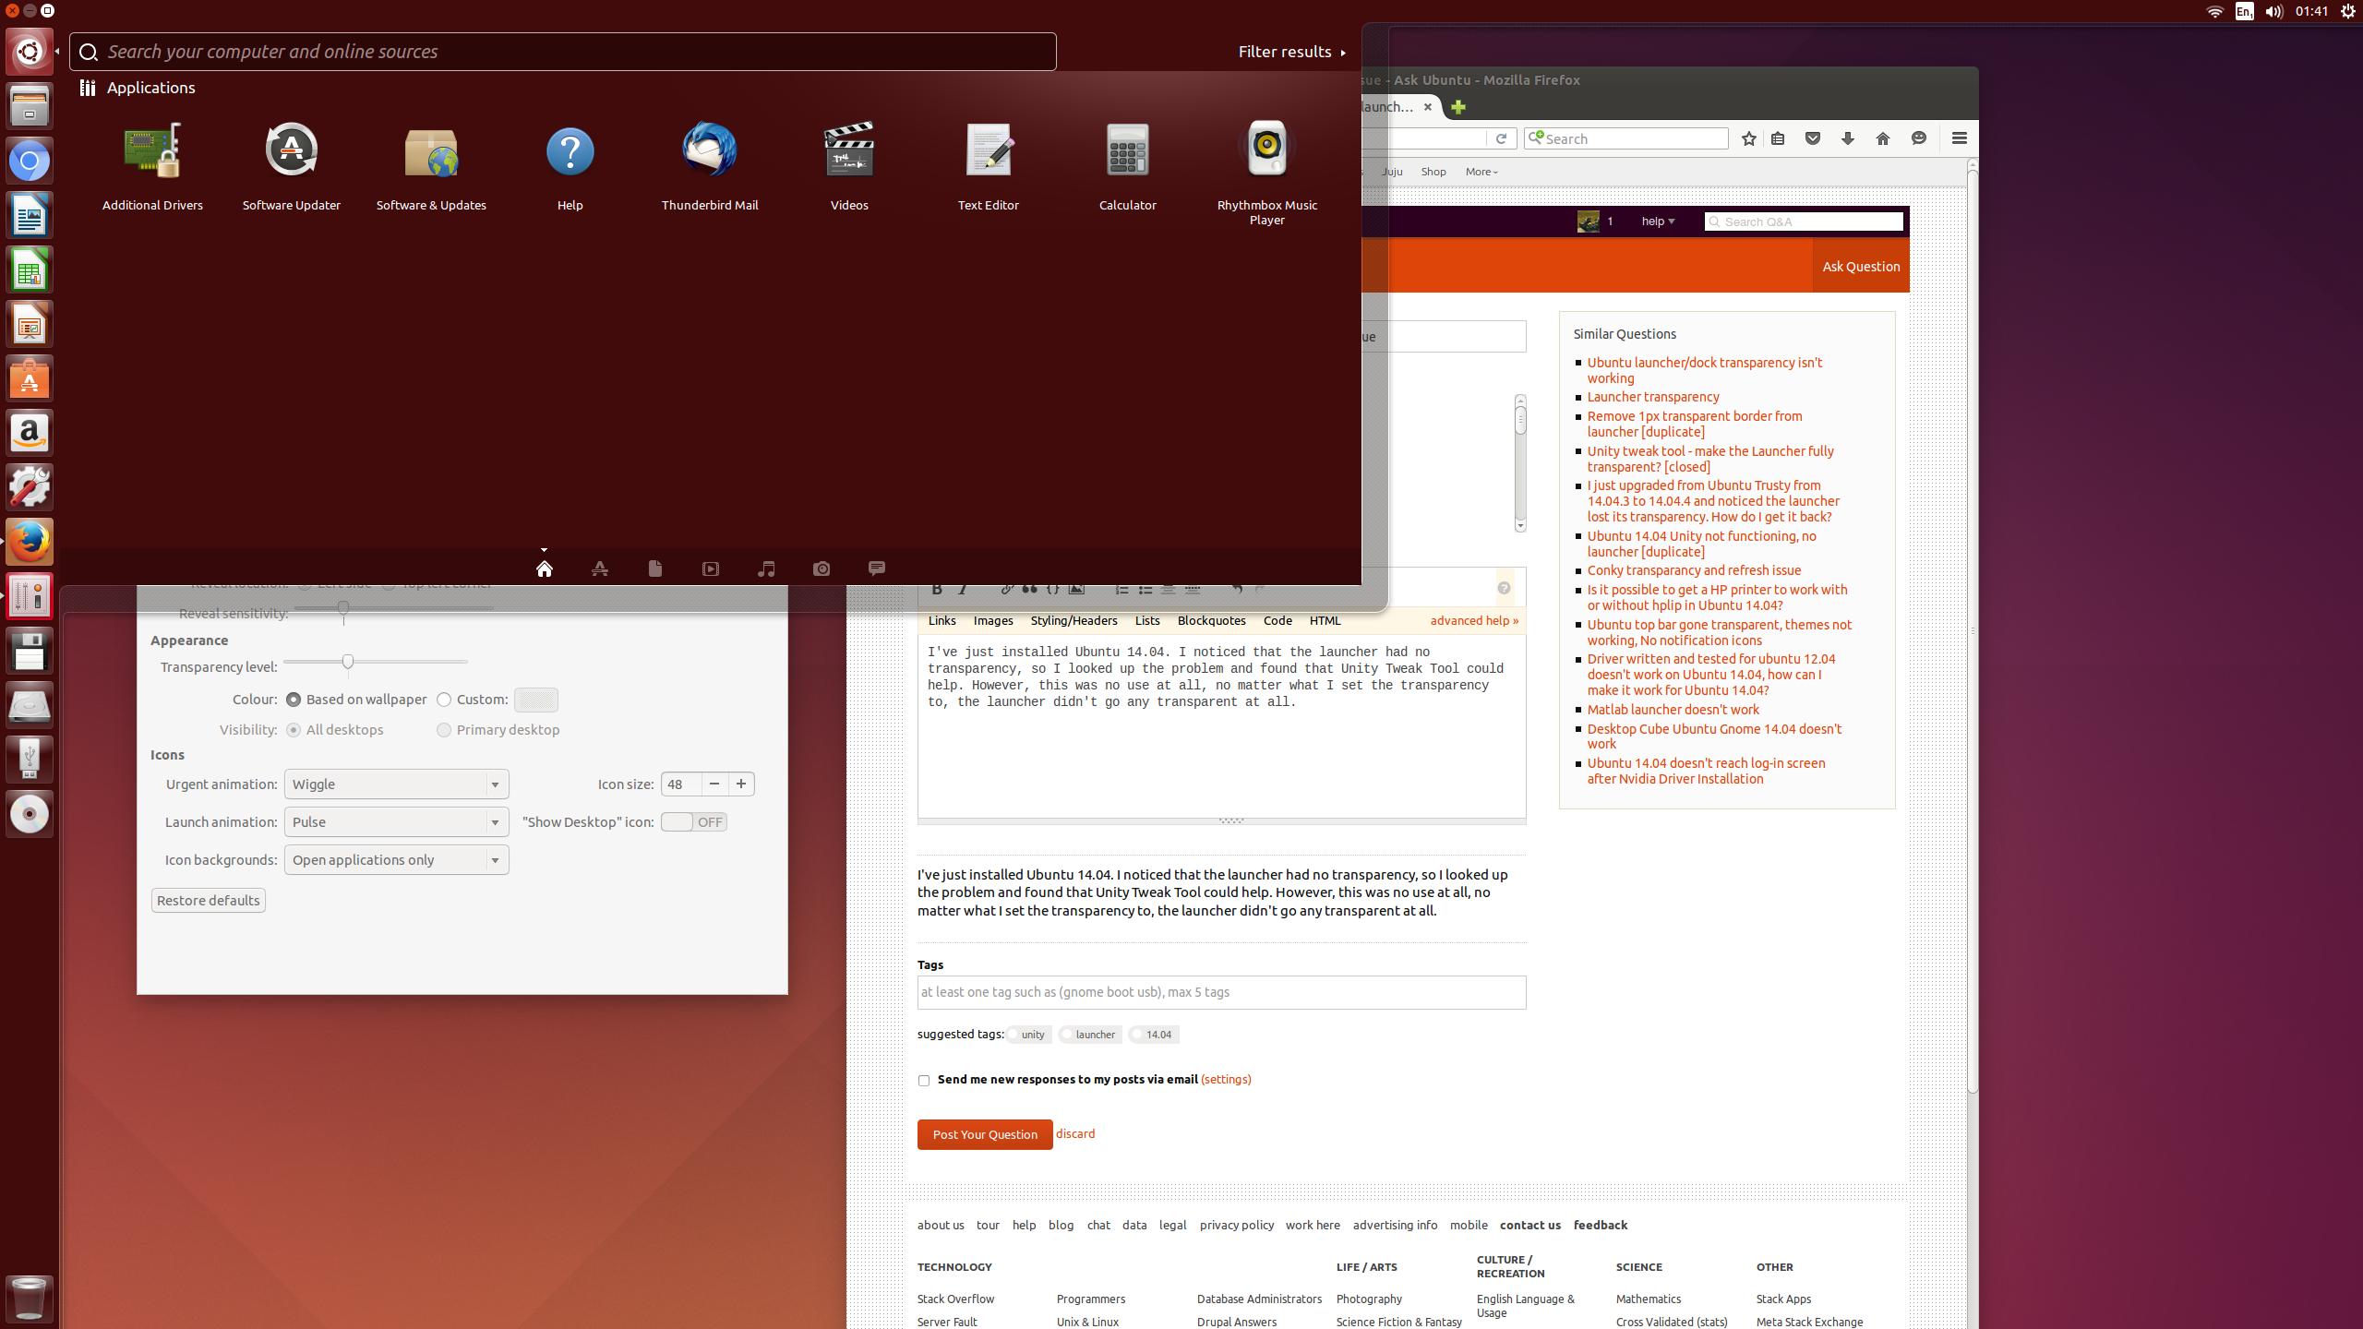
Task: Click Restore defaults button
Action: (209, 901)
